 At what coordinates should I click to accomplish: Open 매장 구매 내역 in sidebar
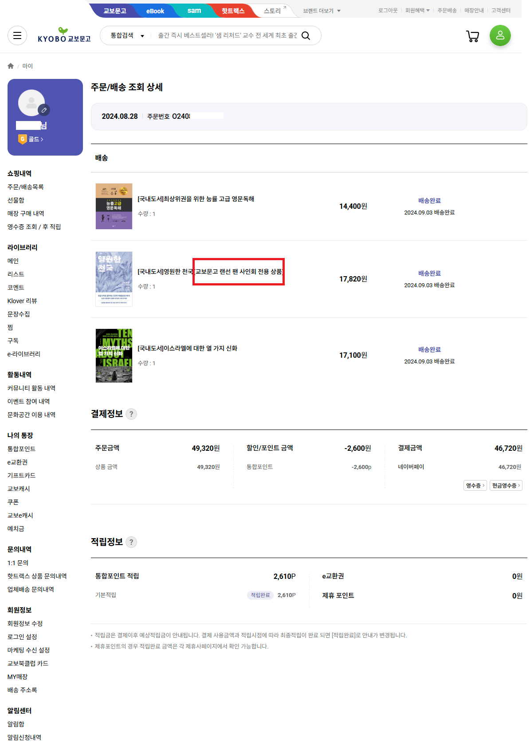(x=26, y=214)
